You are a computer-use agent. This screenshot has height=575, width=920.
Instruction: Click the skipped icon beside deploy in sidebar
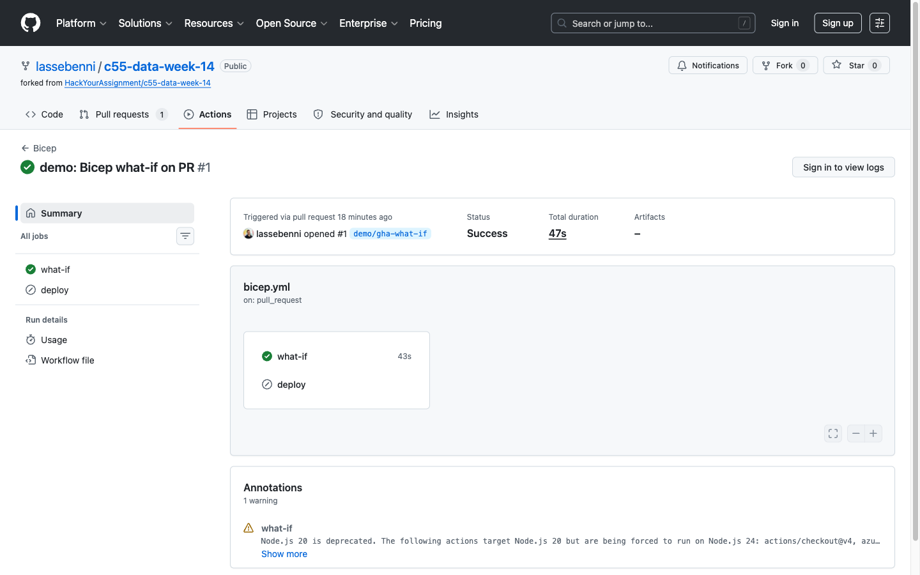[x=31, y=290]
